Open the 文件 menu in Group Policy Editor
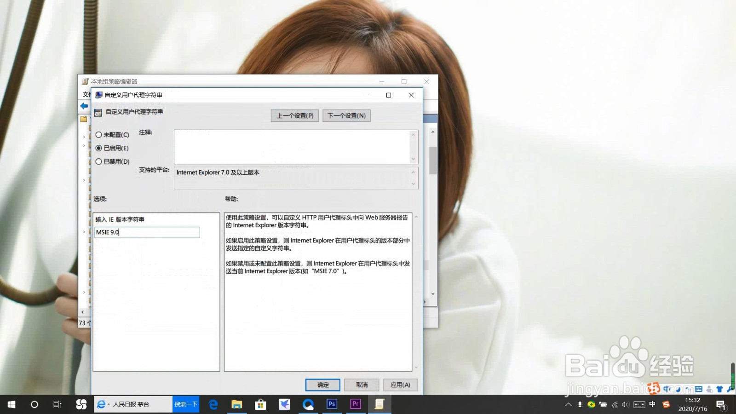Image resolution: width=736 pixels, height=414 pixels. [x=86, y=94]
